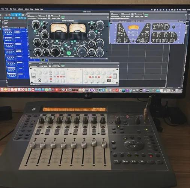
Task: Open the track selector in Manley plugin header
Action: point(115,15)
